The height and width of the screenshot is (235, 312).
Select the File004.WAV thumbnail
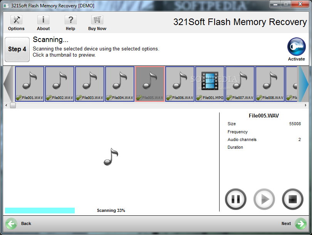coord(120,84)
